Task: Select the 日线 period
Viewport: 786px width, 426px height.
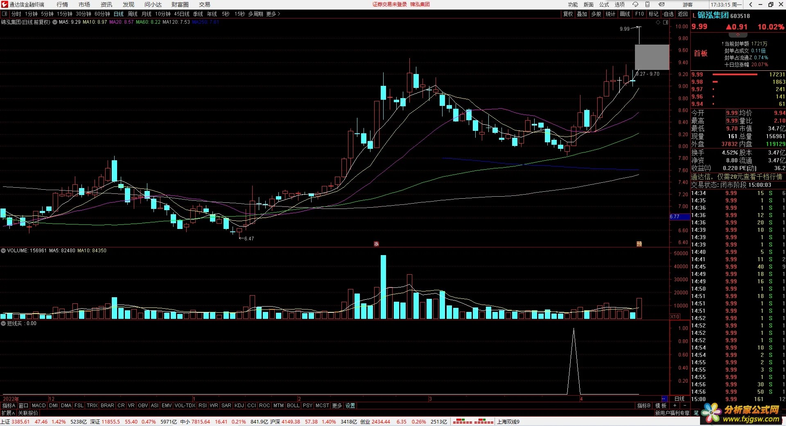Action: [x=119, y=14]
